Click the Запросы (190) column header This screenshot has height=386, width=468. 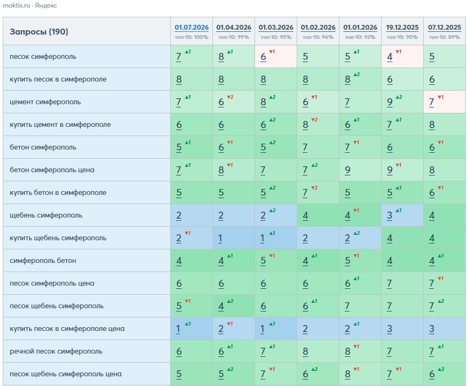[39, 32]
